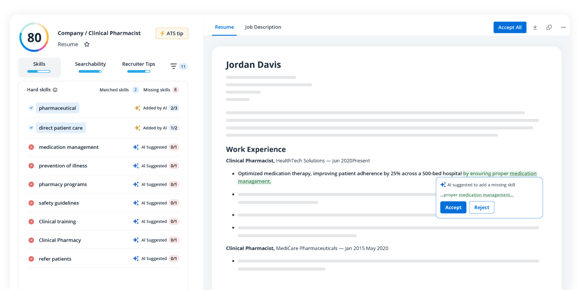Open the three-dot more options menu
Screen dimensions: 580x290
click(x=563, y=28)
